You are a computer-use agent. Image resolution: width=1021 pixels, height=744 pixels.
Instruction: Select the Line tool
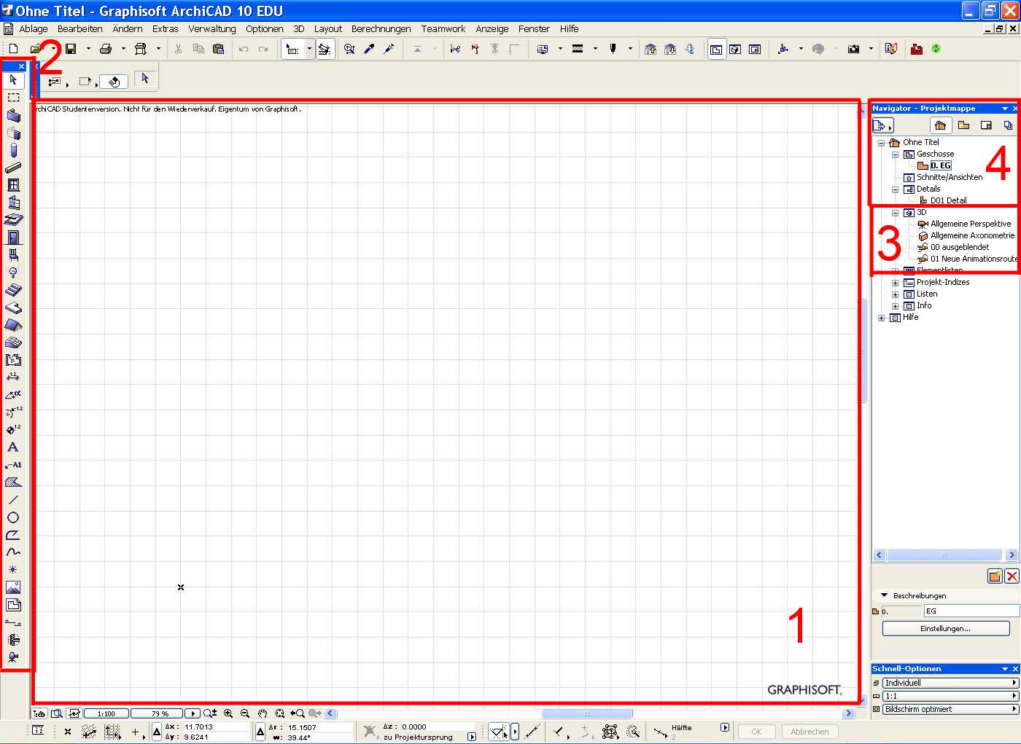(13, 500)
